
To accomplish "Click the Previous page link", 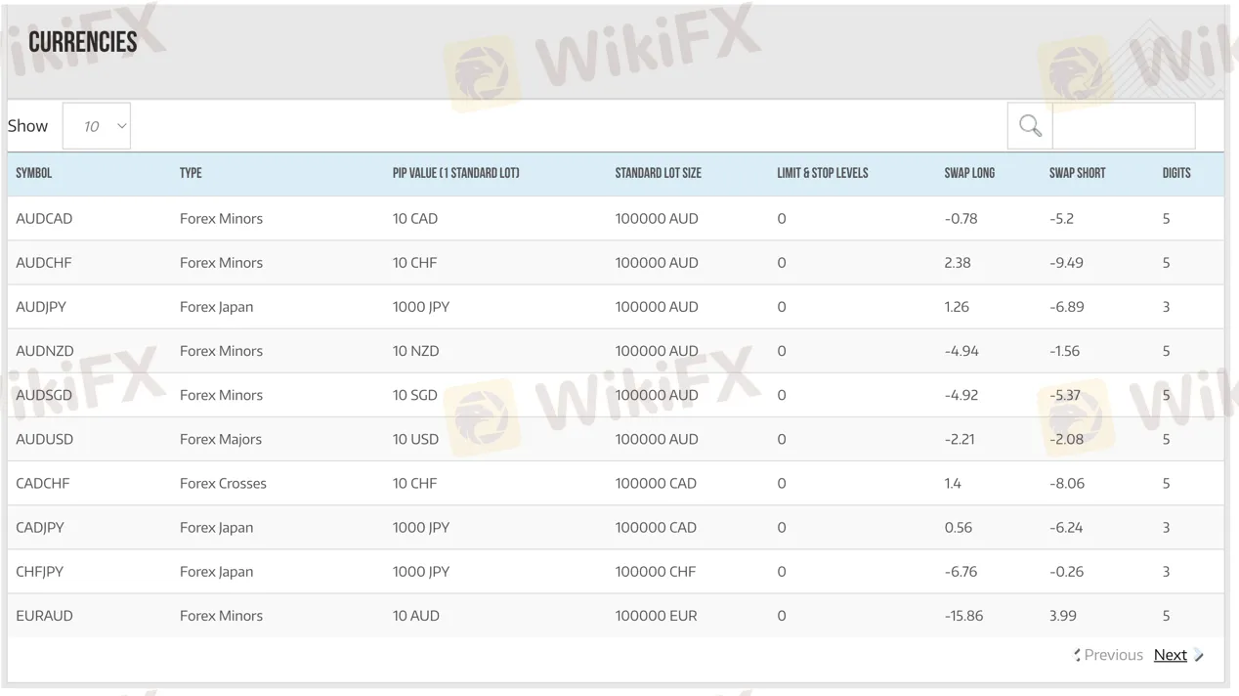I will (1113, 655).
